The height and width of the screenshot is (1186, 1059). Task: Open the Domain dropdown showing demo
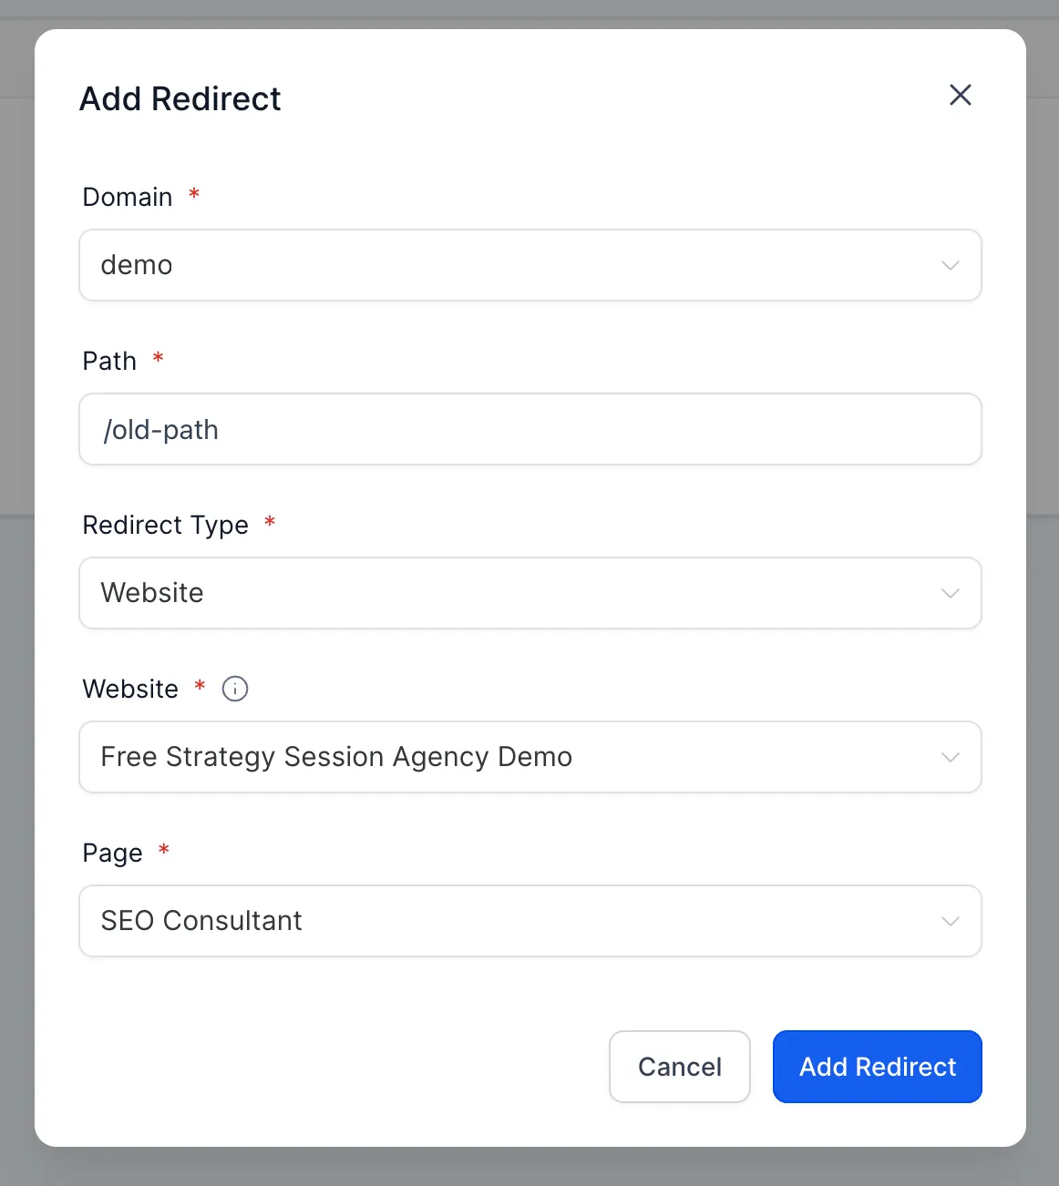[510, 265]
